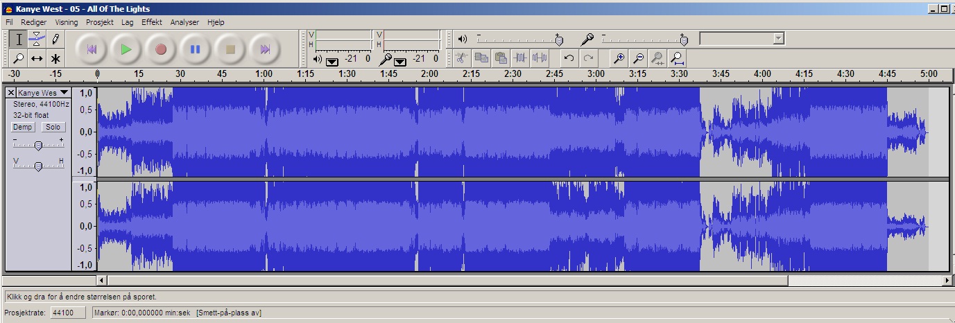Fit entire project in window
955x323 pixels.
pos(677,58)
